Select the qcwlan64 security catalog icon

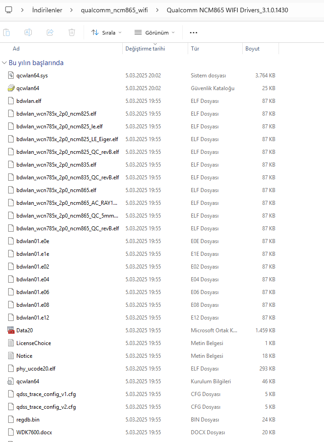11,88
